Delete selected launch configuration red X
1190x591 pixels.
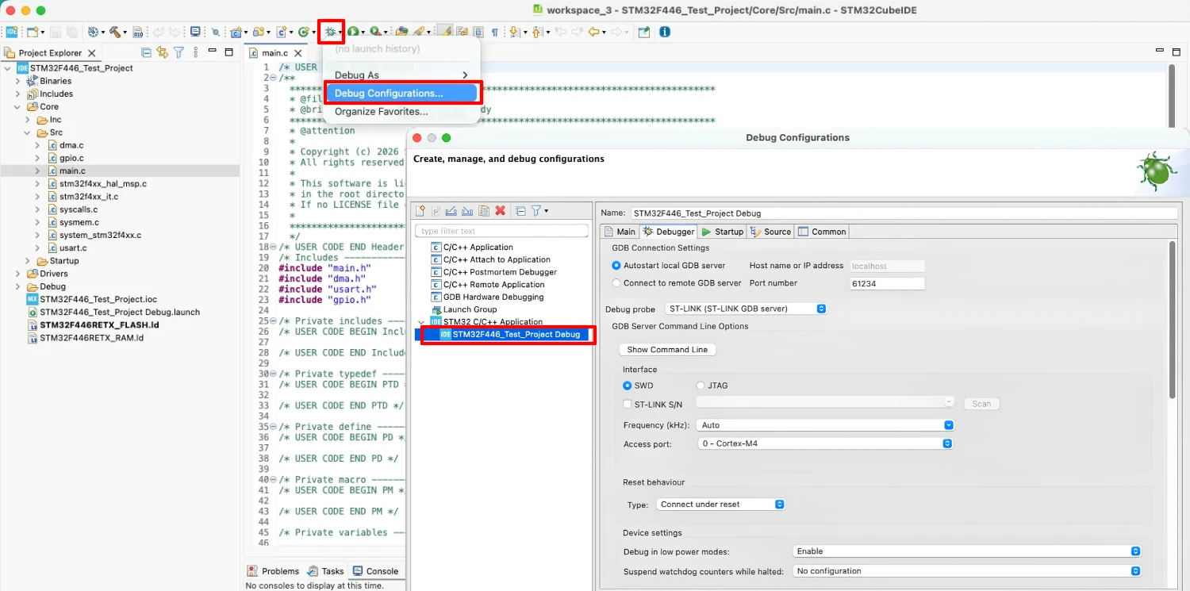pos(501,210)
